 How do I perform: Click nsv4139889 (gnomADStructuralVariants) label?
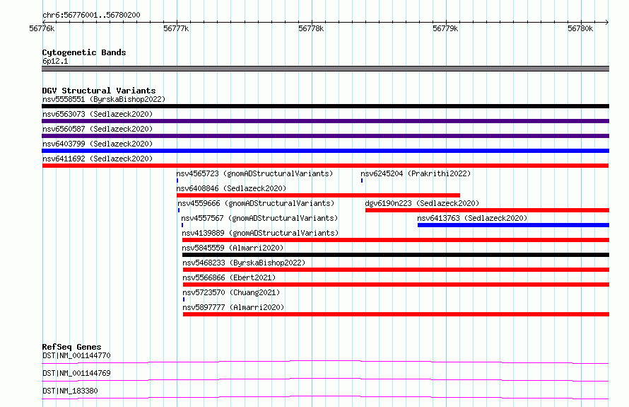[x=260, y=233]
